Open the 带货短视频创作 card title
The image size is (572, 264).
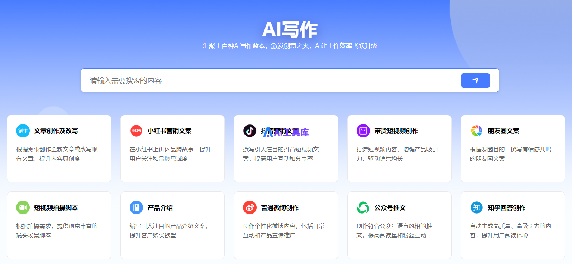click(396, 131)
